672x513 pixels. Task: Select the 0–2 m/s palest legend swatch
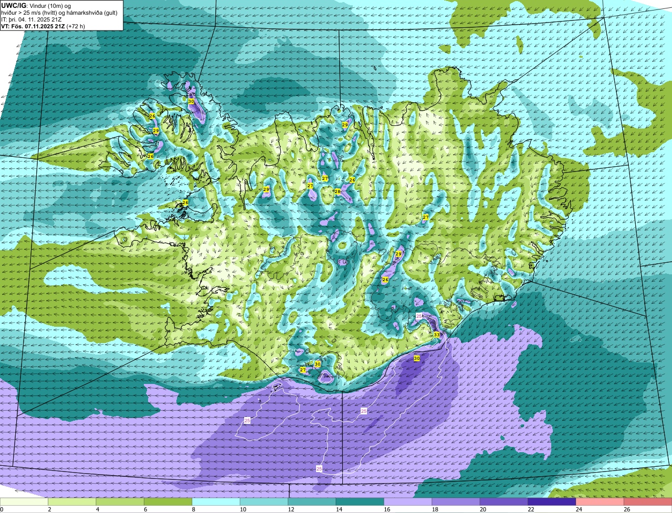point(24,501)
